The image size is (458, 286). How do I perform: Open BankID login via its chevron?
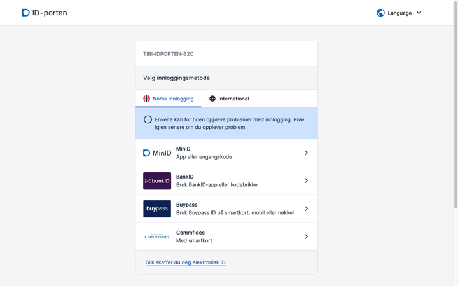click(306, 181)
